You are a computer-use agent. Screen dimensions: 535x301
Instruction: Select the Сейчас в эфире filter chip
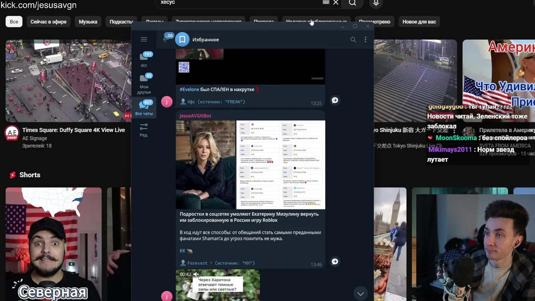[x=48, y=22]
